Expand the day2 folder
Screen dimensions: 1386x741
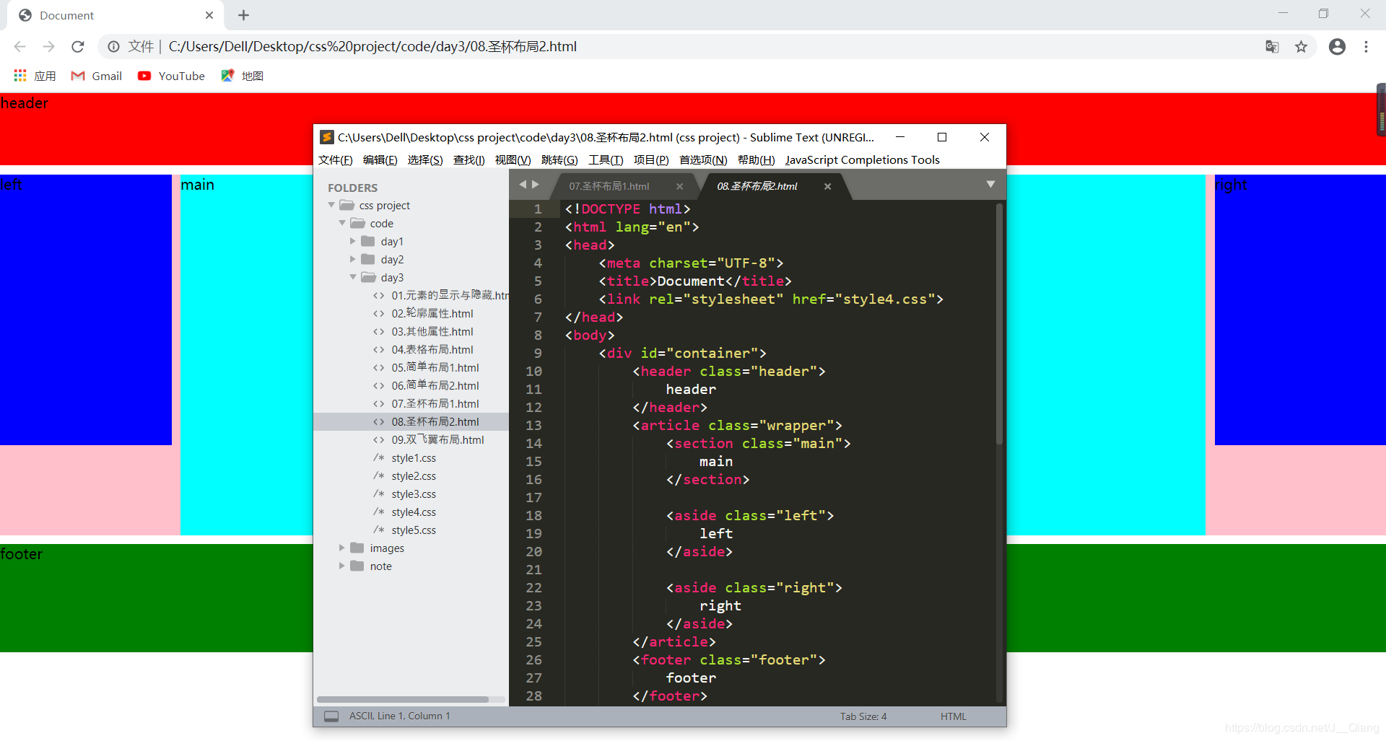352,260
